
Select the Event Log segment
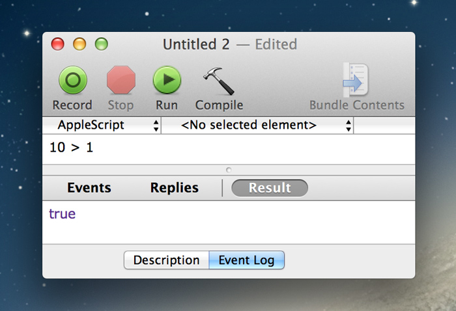click(247, 260)
